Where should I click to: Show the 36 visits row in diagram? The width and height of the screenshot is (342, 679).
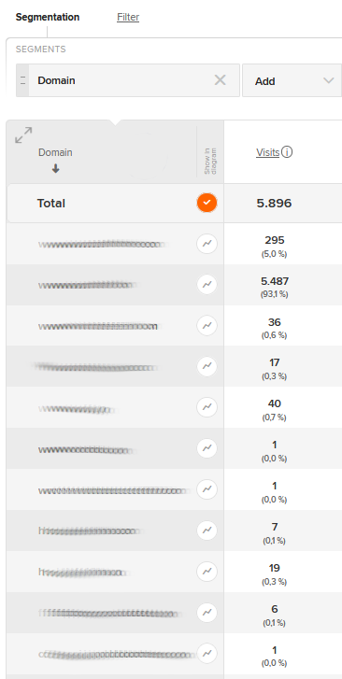tap(207, 326)
